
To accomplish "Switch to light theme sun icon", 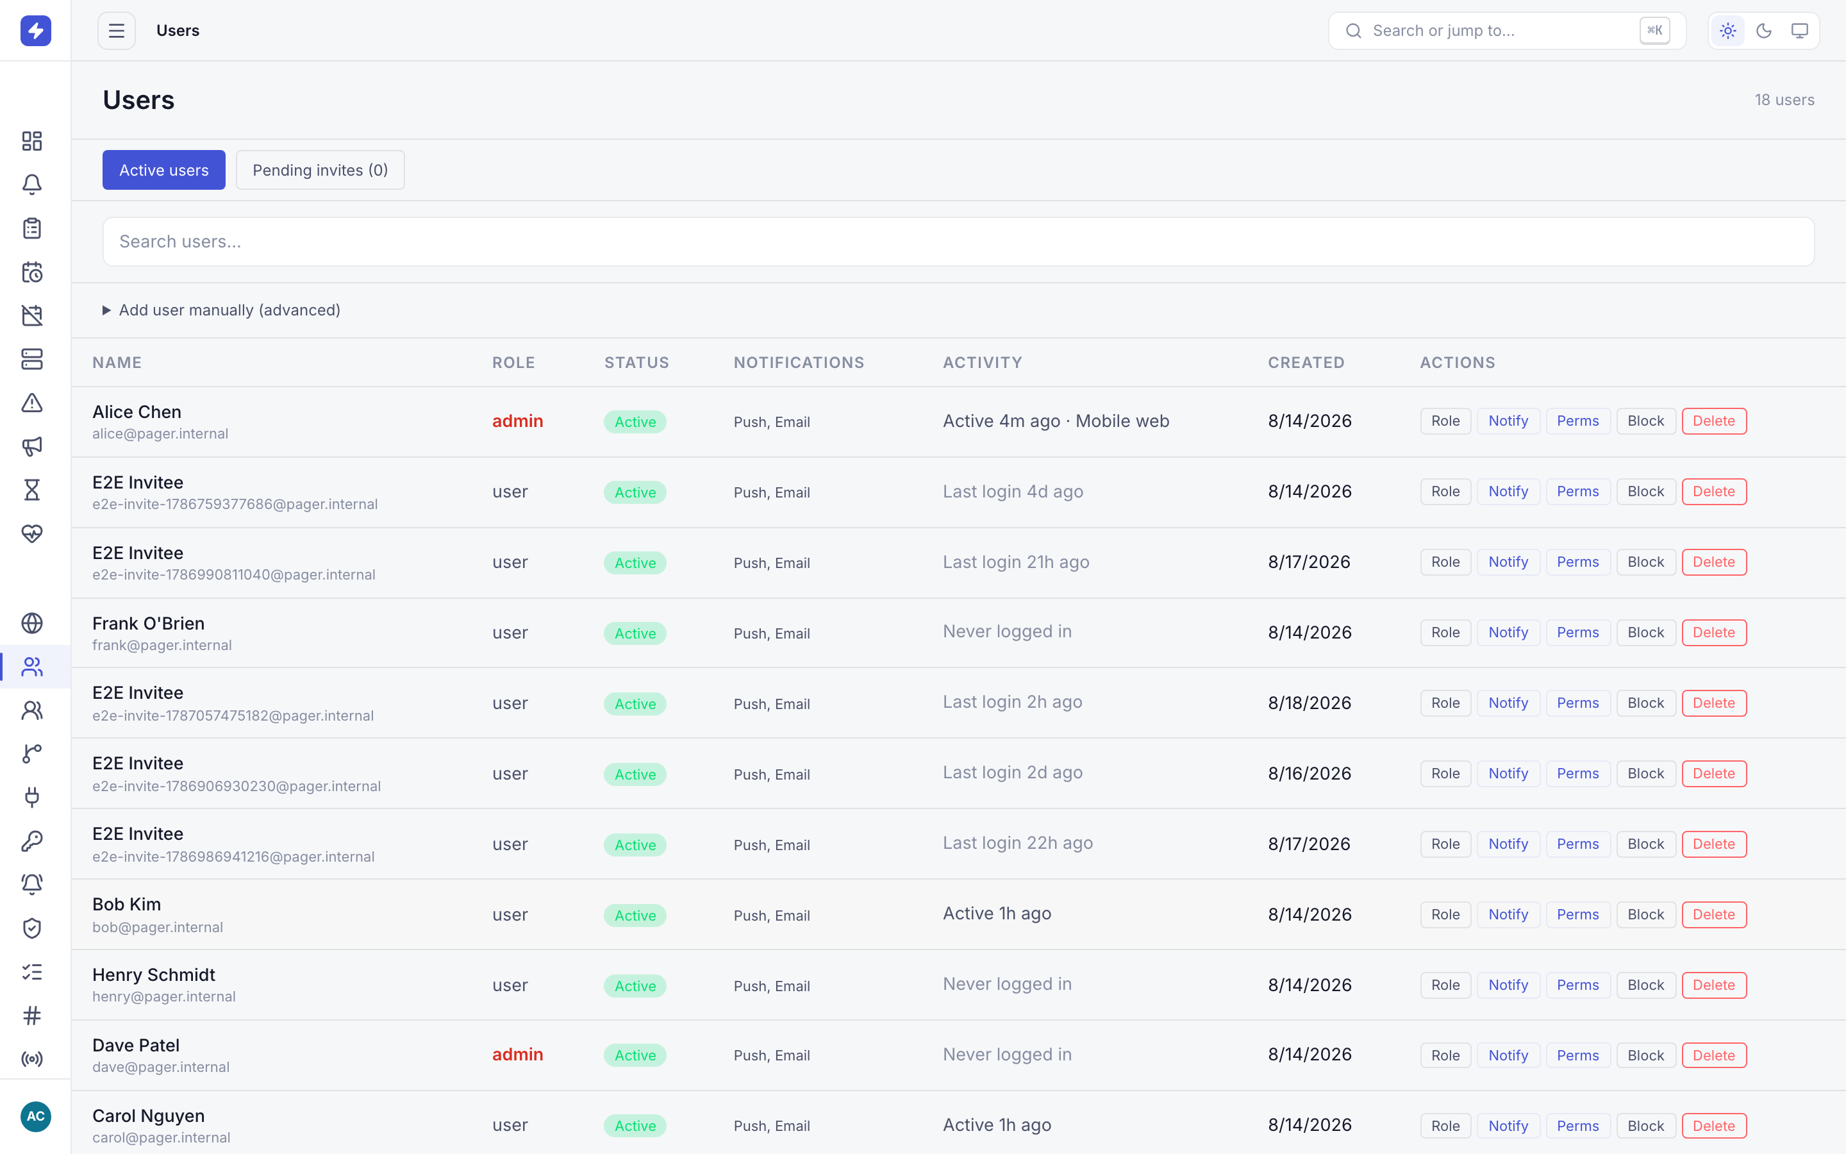I will (x=1728, y=31).
